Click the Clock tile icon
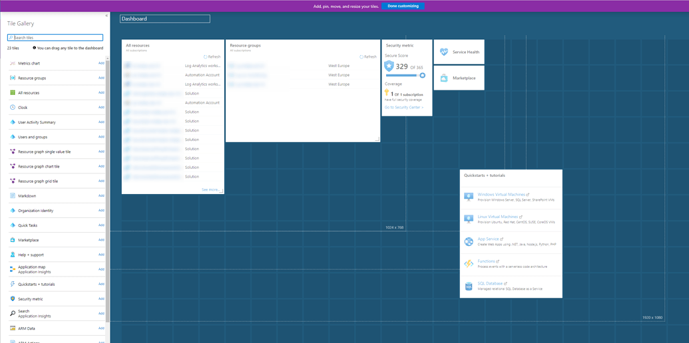Screen dimensions: 689x343 (x=12, y=108)
